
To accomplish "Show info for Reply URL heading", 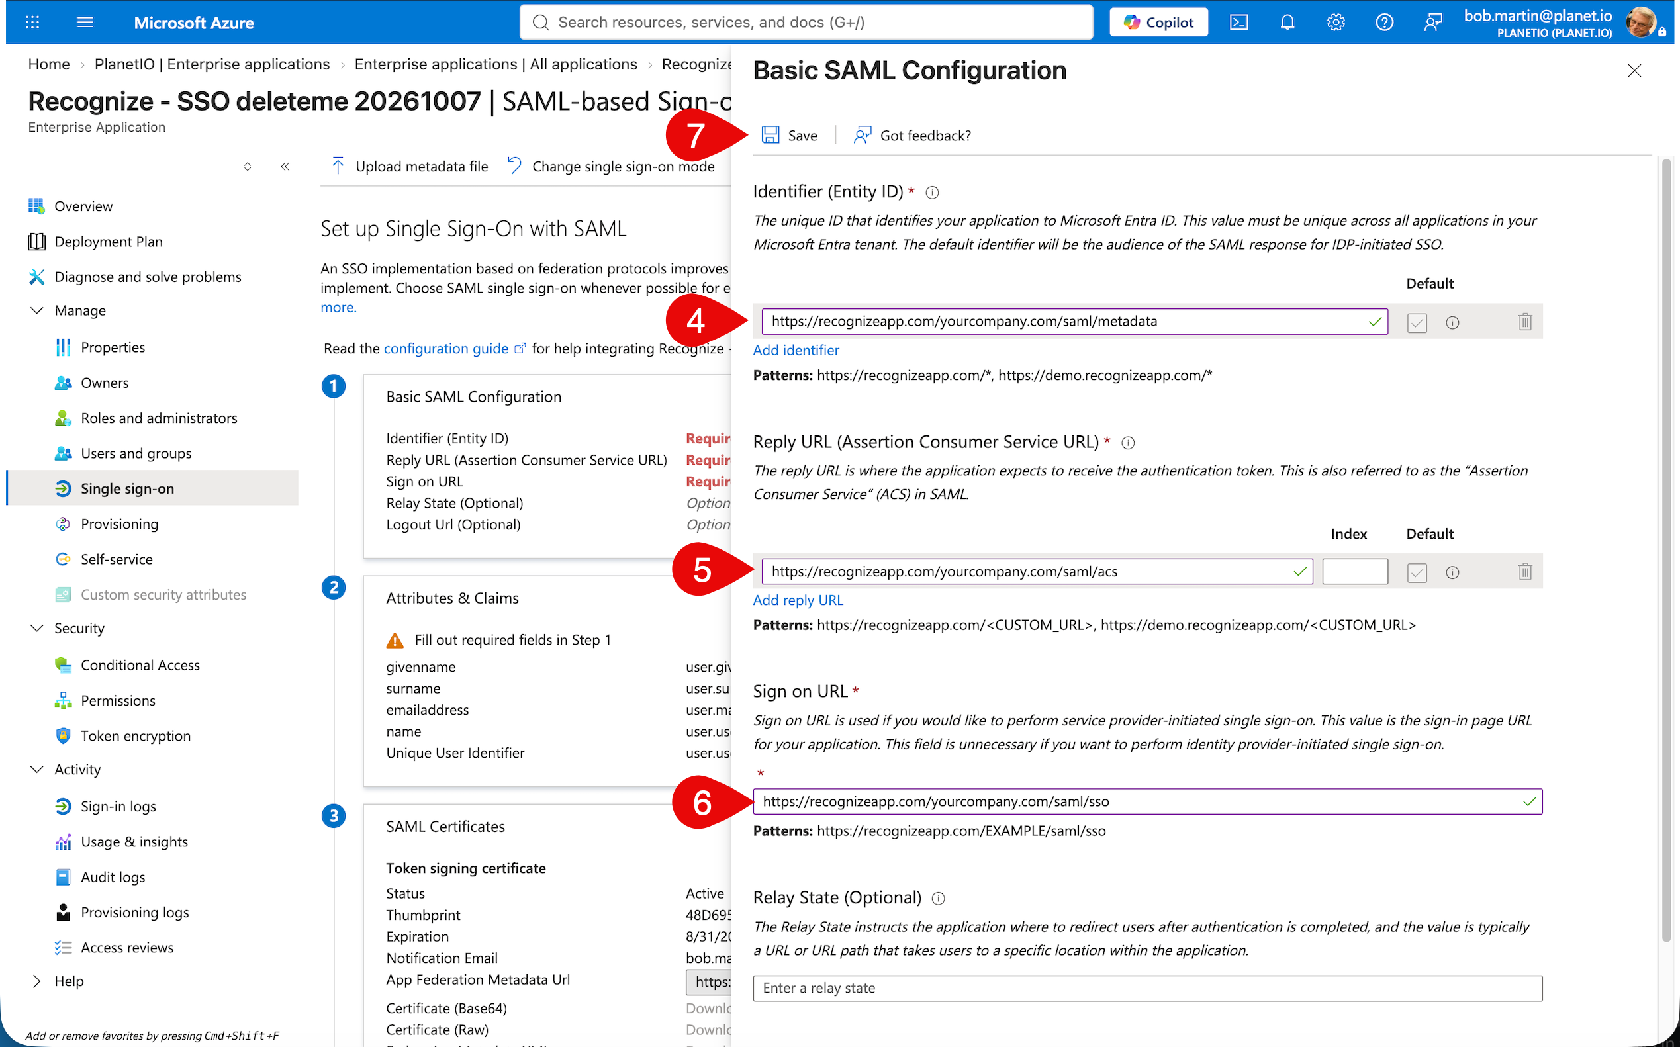I will click(x=1128, y=443).
